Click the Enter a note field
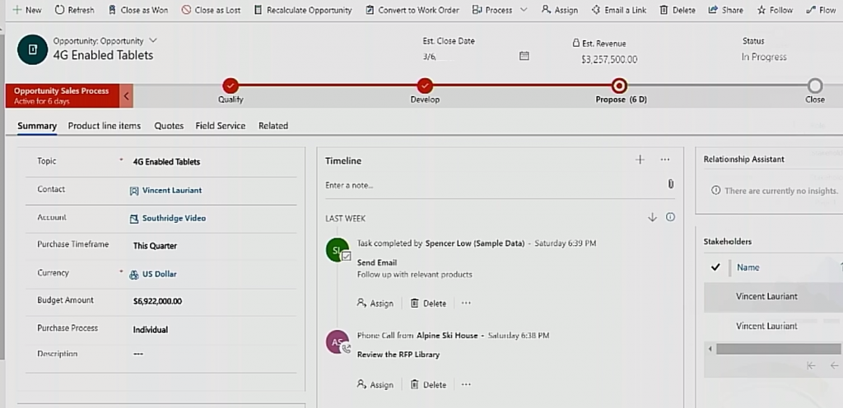 494,185
